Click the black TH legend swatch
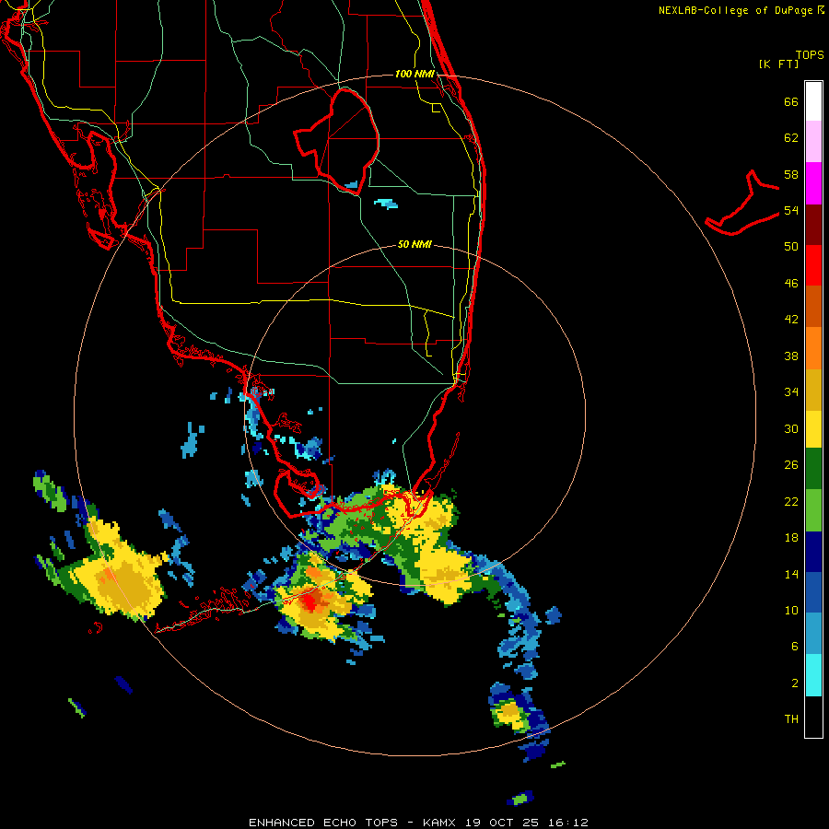829x829 pixels. click(x=813, y=717)
